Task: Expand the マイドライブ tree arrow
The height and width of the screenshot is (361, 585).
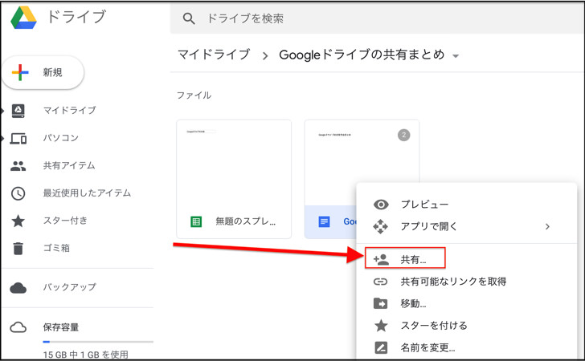Action: (2, 111)
